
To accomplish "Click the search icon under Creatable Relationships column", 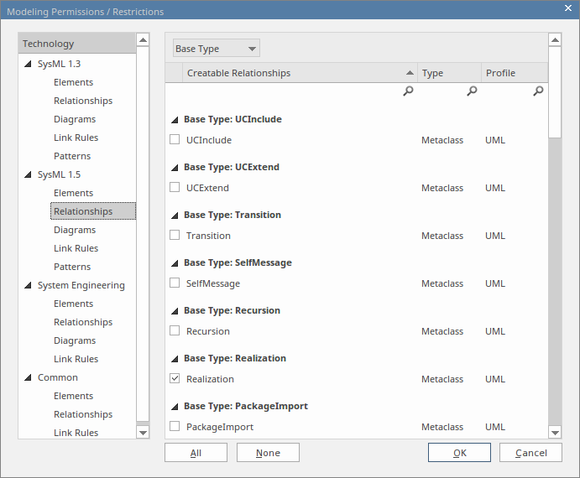I will (408, 91).
